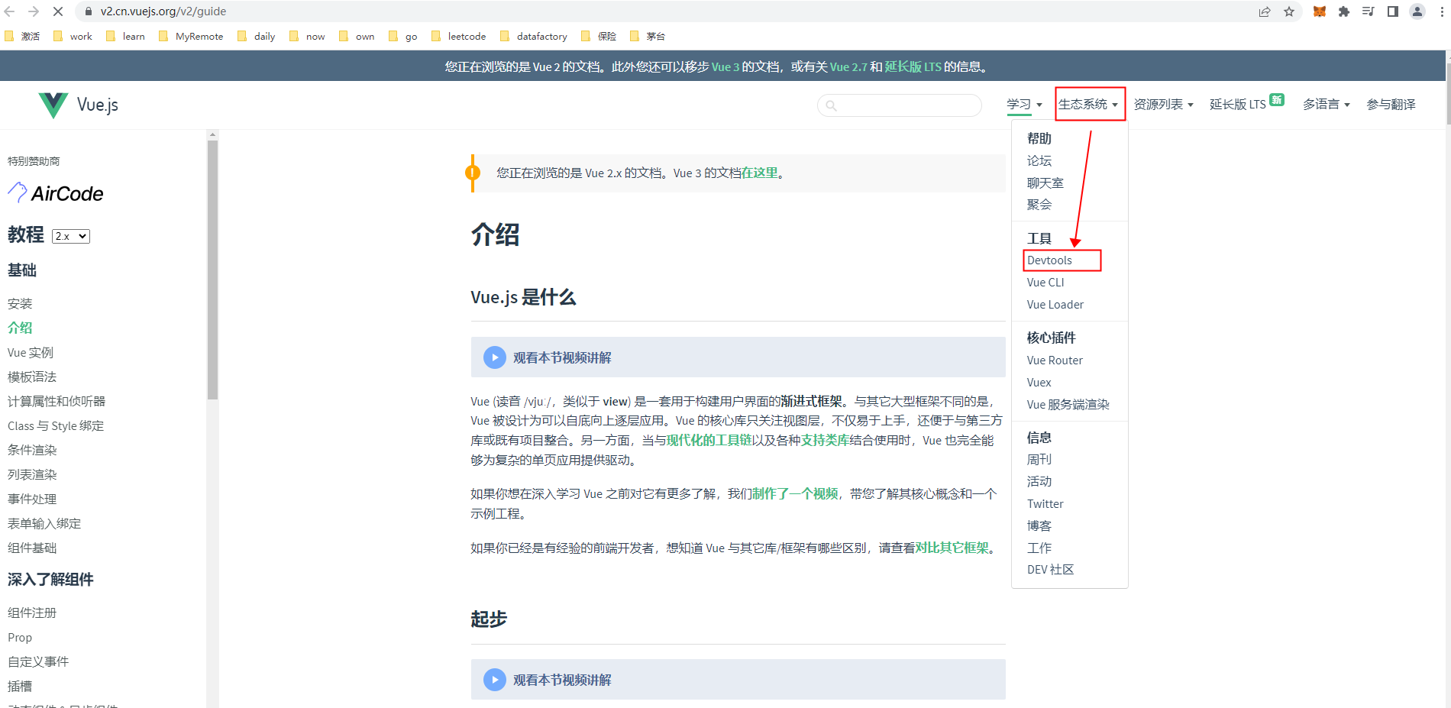Screen dimensions: 1451x708
Task: Click the share page icon in address bar
Action: tap(1265, 11)
